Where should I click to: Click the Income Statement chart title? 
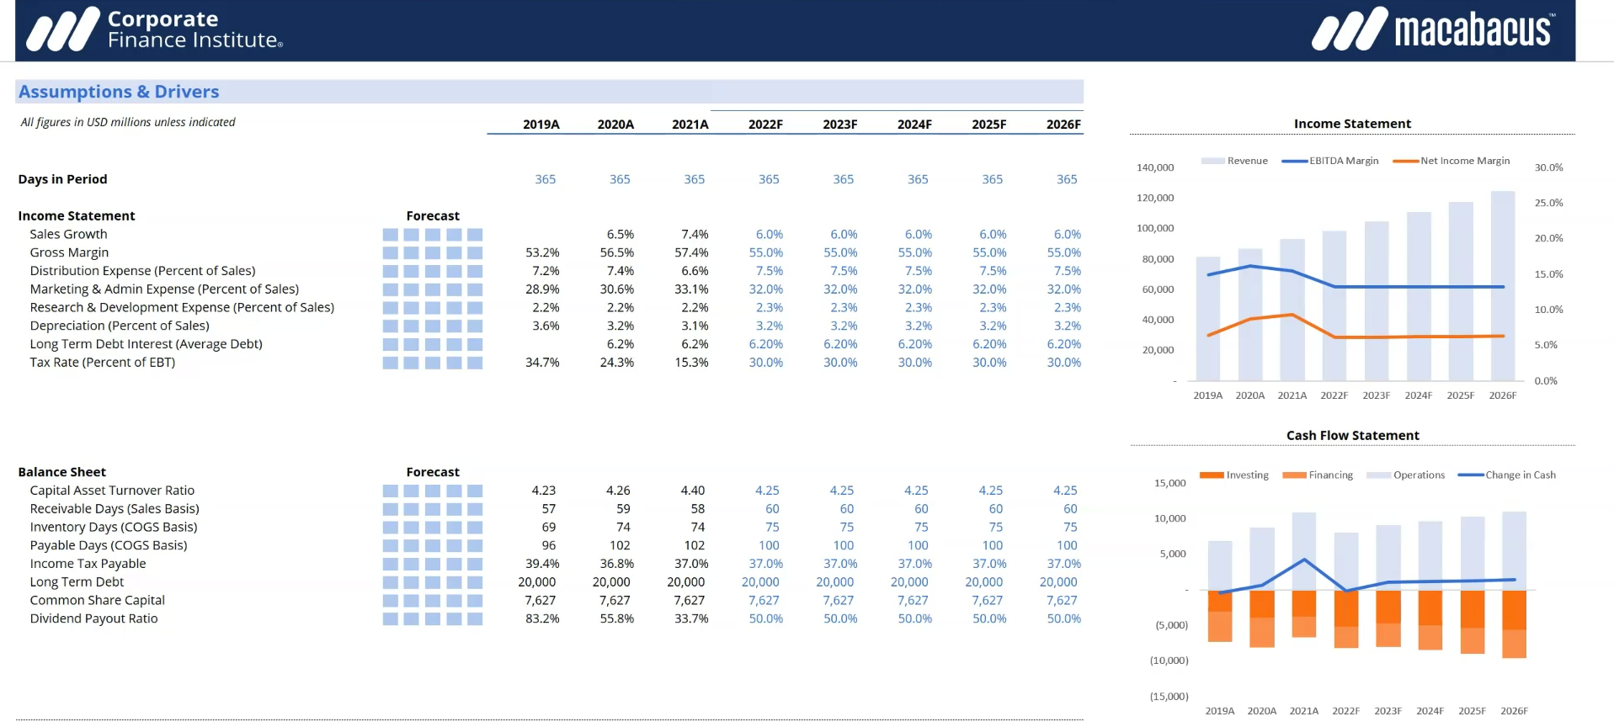click(x=1352, y=124)
